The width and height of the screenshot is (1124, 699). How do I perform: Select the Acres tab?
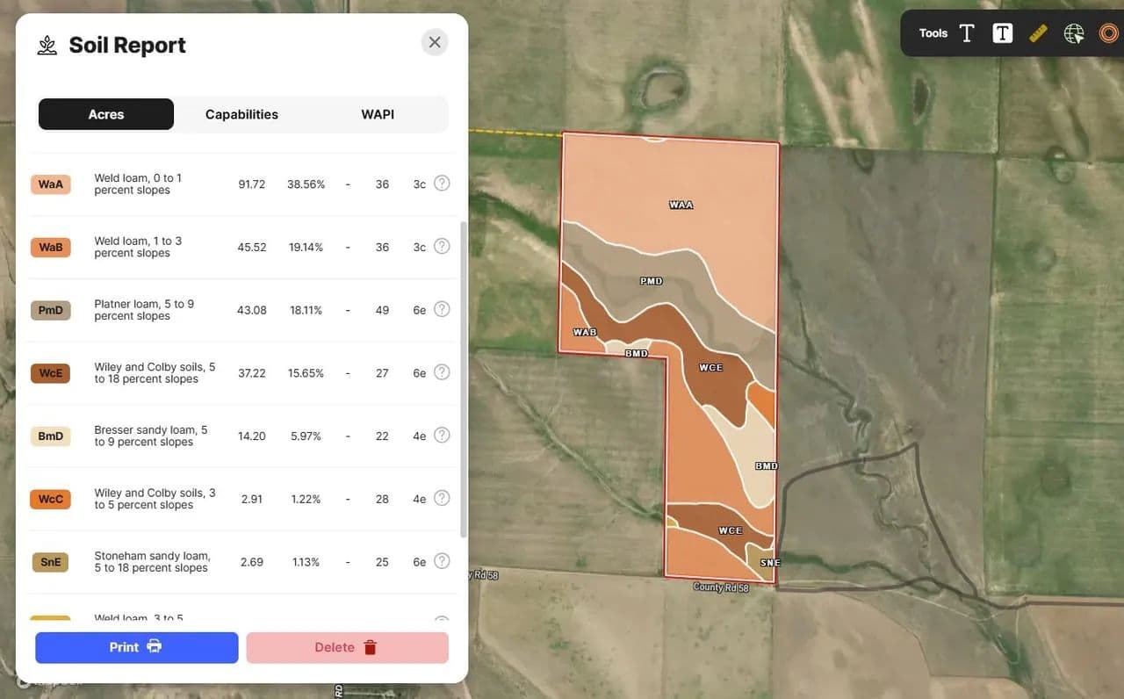coord(106,114)
